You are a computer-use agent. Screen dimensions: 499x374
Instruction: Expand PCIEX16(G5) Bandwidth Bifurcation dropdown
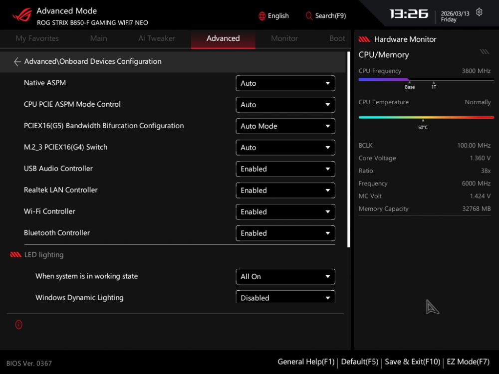(x=285, y=126)
